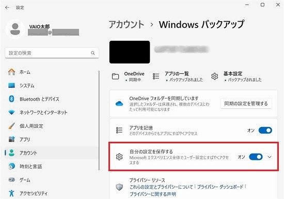This screenshot has height=199, width=284.
Task: Click the blue OneDrive cloud icon
Action: pyautogui.click(x=119, y=104)
